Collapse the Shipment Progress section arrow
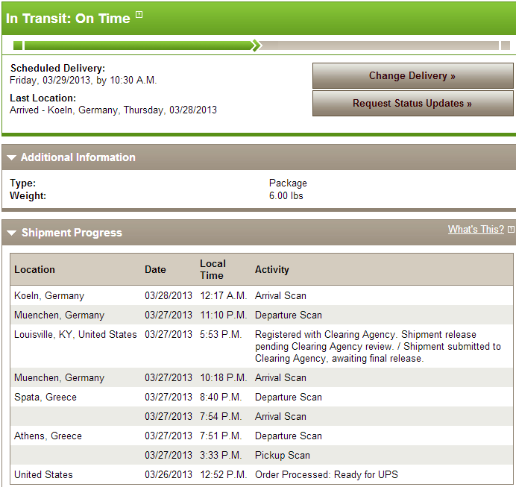 pyautogui.click(x=11, y=233)
